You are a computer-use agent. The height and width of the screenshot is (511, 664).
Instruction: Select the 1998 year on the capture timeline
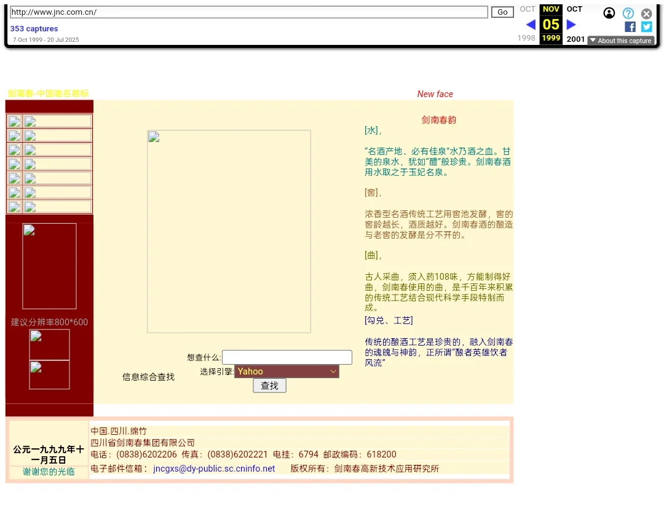[x=526, y=38]
